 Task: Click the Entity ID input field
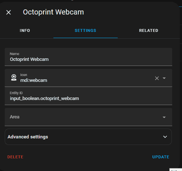pyautogui.click(x=88, y=96)
